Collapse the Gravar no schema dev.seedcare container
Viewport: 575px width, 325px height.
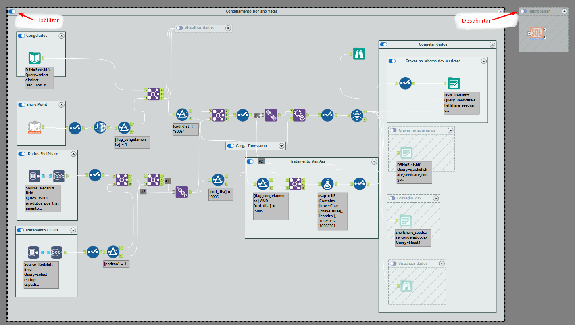pos(484,61)
